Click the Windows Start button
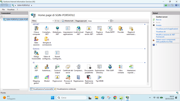The width and height of the screenshot is (180, 101). coord(52,98)
